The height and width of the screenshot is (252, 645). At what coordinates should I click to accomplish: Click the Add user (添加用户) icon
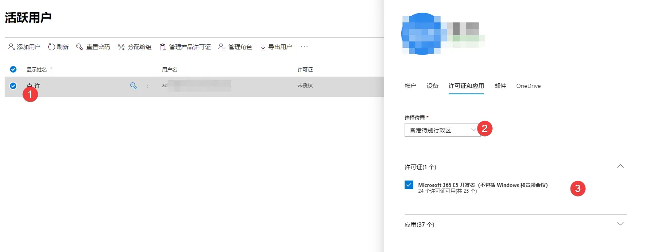(x=11, y=47)
